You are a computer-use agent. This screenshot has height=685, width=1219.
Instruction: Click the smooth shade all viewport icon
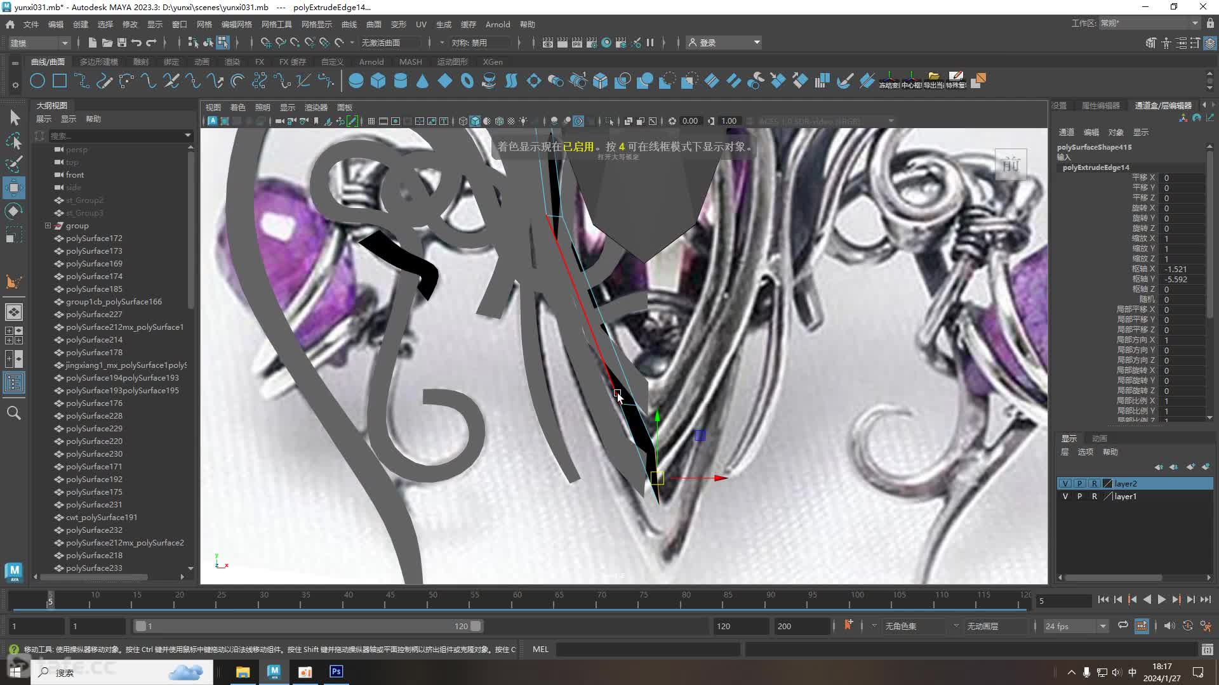pyautogui.click(x=475, y=121)
